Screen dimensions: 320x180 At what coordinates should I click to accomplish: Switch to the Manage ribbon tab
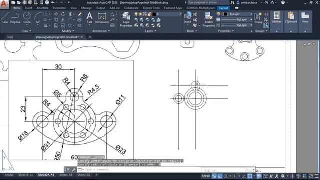click(86, 8)
